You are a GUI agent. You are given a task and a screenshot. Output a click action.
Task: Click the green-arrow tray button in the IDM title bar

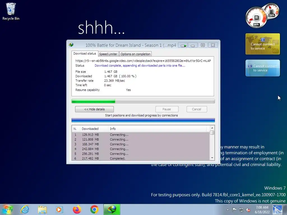(183, 45)
